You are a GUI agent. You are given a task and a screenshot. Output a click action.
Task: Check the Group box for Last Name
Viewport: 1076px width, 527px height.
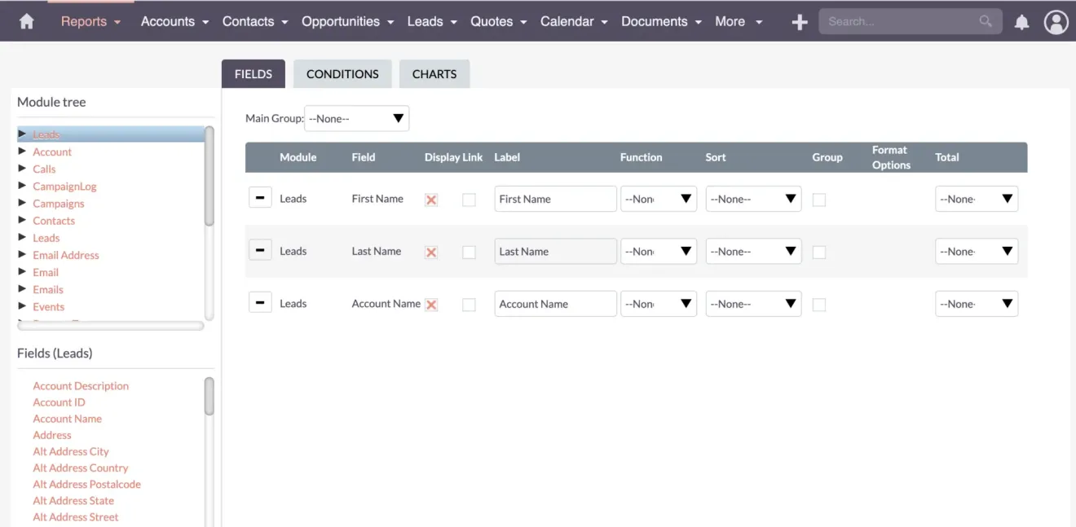tap(818, 253)
